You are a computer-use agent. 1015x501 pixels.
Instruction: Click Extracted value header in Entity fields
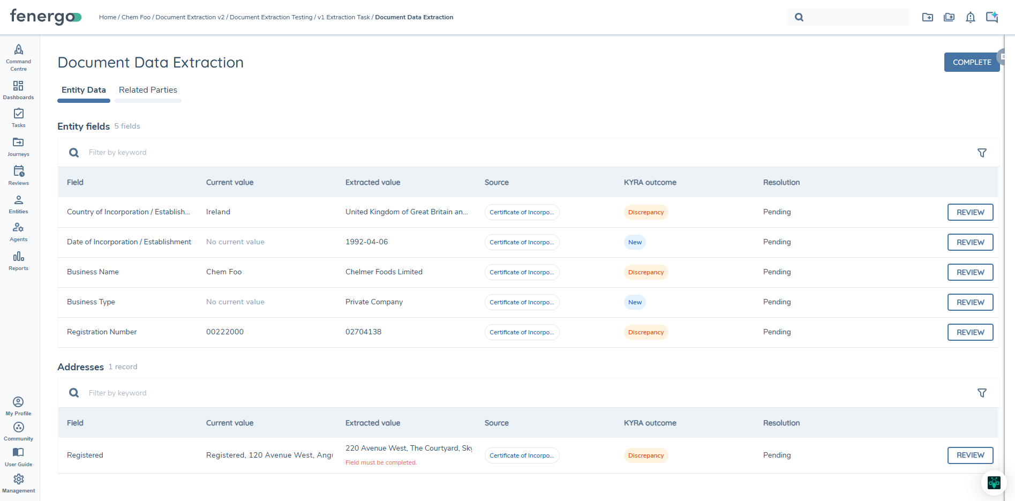coord(373,182)
